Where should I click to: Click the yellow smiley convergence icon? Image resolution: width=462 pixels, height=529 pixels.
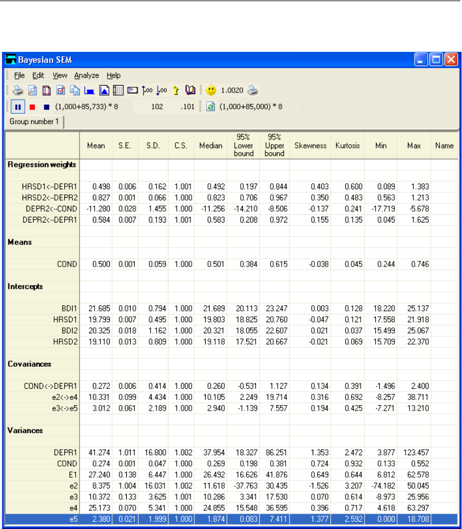210,90
